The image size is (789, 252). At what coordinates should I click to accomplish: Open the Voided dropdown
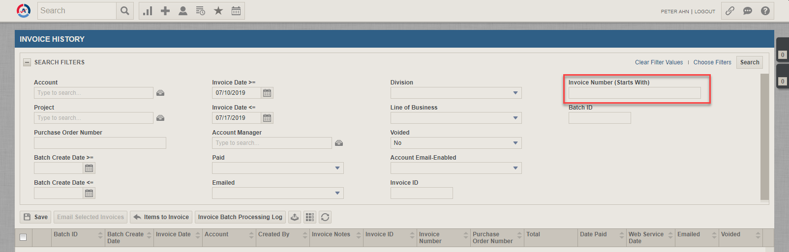tap(515, 143)
